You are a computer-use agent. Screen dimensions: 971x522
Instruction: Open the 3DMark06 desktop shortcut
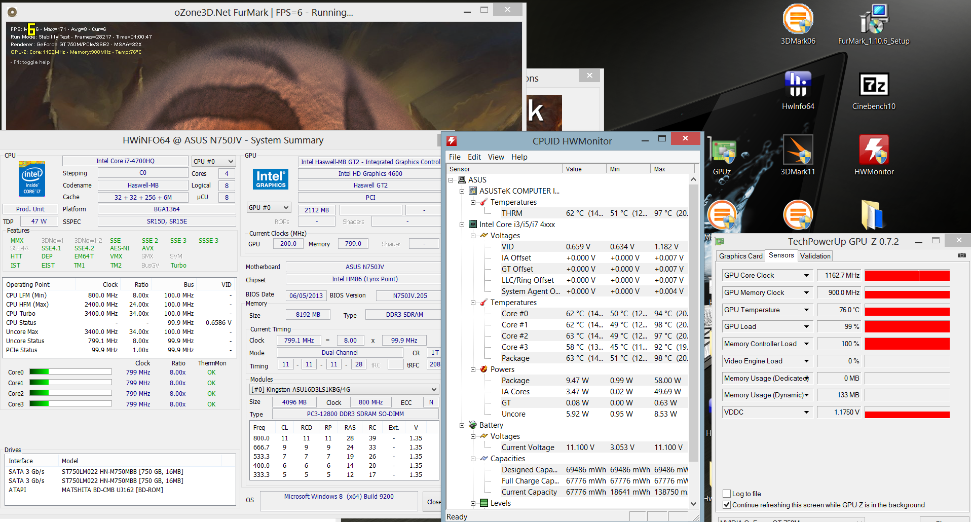tap(798, 24)
